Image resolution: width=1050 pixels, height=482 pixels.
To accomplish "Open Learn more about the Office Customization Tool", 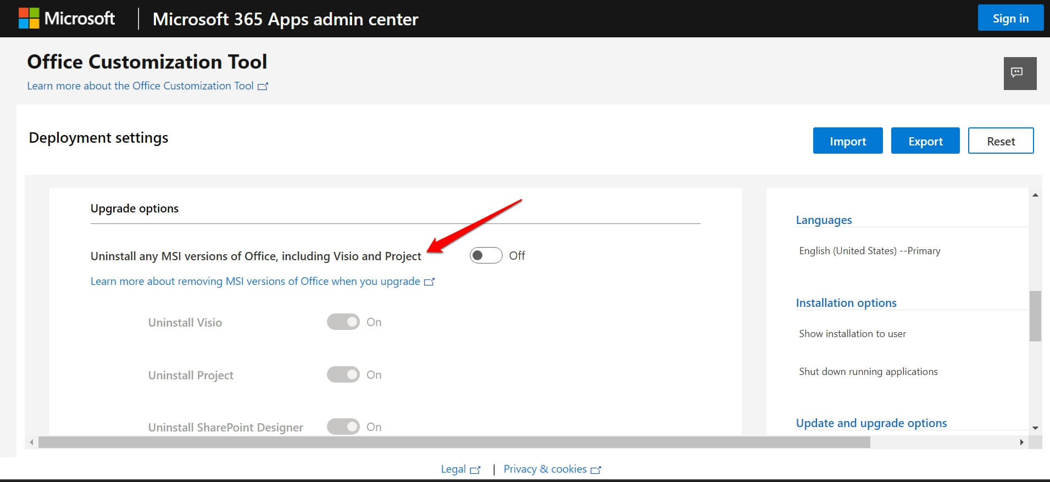I will tap(147, 86).
